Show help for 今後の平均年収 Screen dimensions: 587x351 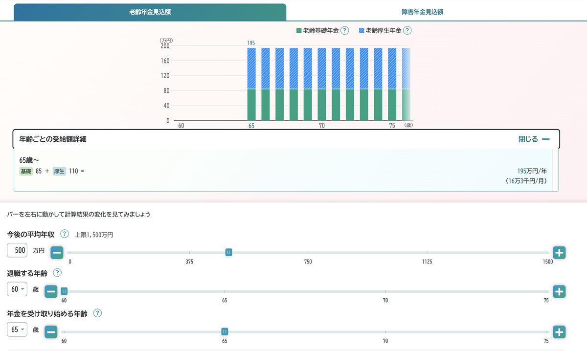pyautogui.click(x=64, y=234)
